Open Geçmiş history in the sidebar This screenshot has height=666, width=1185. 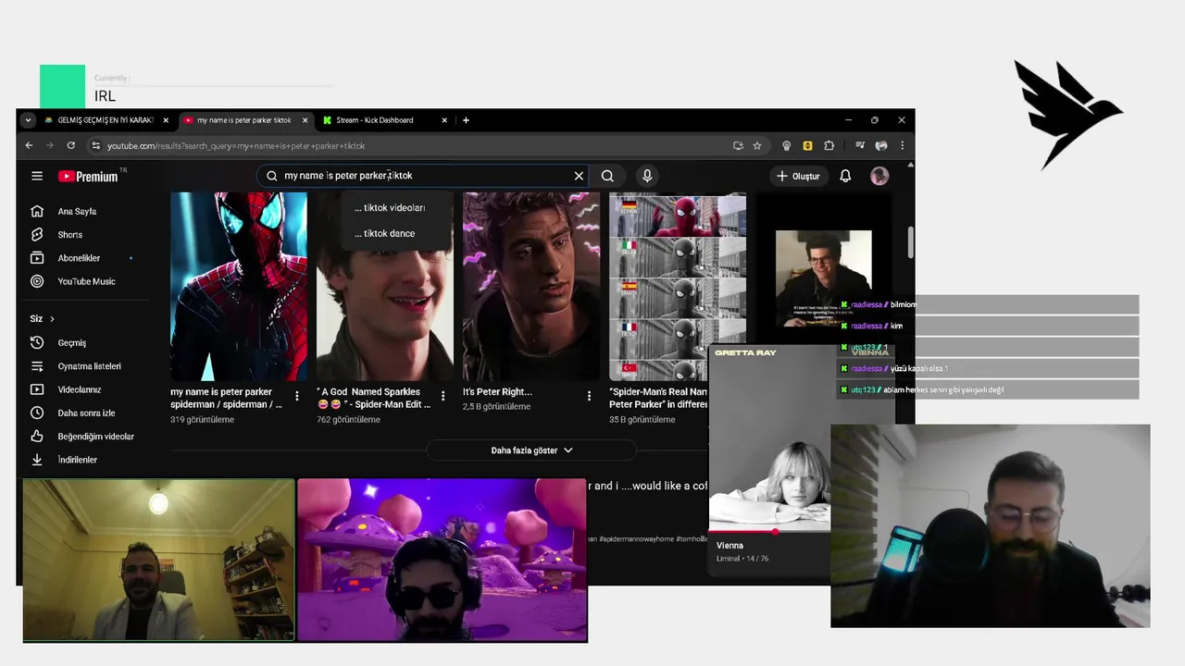click(x=71, y=343)
